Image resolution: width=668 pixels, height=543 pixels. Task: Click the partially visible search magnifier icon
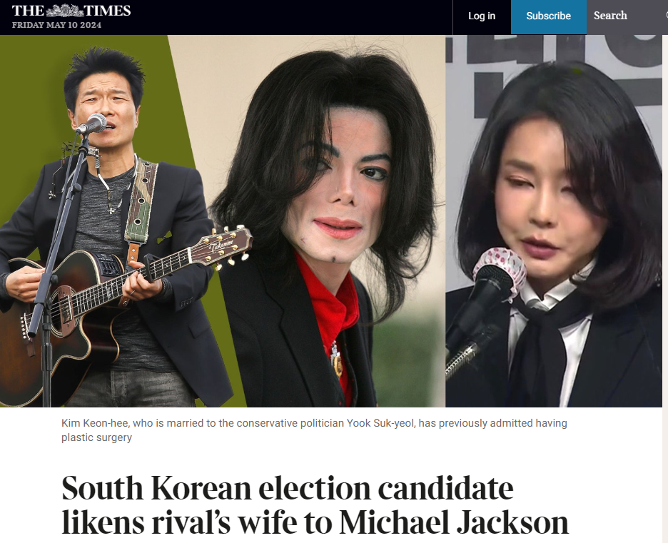(666, 15)
